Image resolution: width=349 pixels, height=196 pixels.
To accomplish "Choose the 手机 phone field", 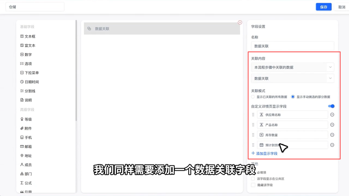I will coord(26,137).
